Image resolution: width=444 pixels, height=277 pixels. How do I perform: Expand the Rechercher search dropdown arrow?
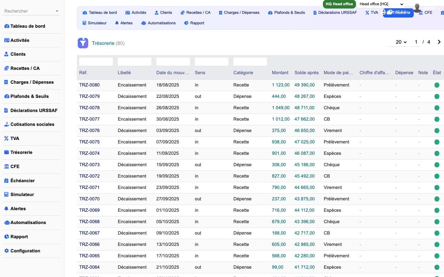click(57, 11)
